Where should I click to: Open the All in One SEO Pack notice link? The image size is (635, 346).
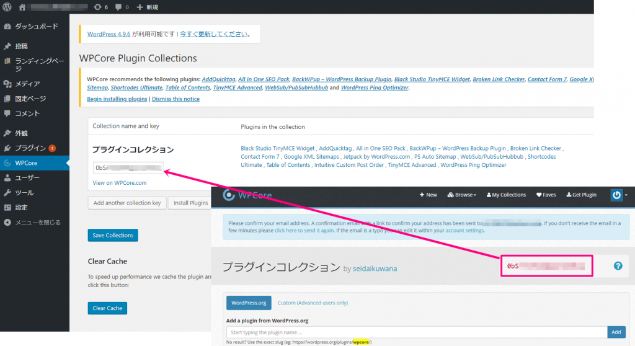[264, 79]
